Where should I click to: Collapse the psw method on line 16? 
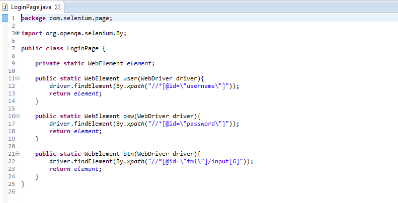point(17,116)
